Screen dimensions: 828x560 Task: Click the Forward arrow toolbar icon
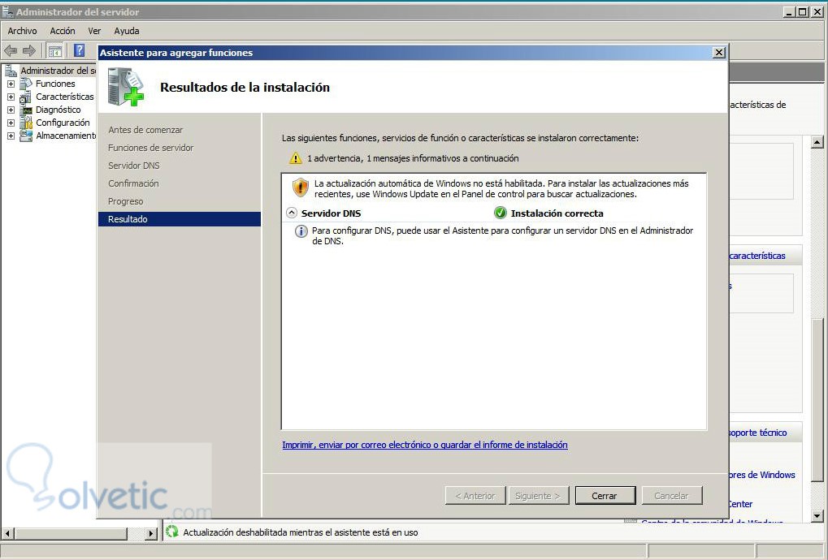pyautogui.click(x=29, y=50)
